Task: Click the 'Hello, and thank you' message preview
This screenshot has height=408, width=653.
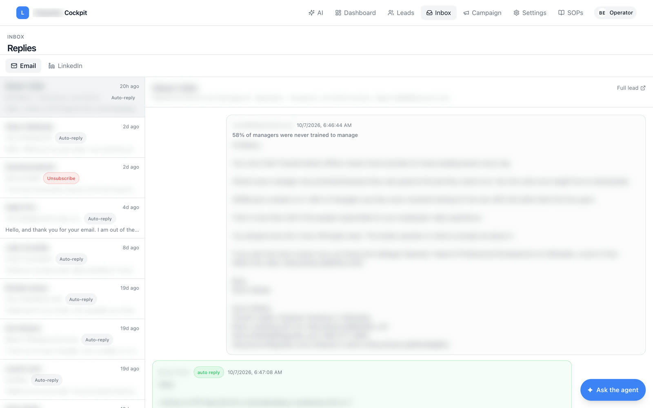Action: point(72,230)
